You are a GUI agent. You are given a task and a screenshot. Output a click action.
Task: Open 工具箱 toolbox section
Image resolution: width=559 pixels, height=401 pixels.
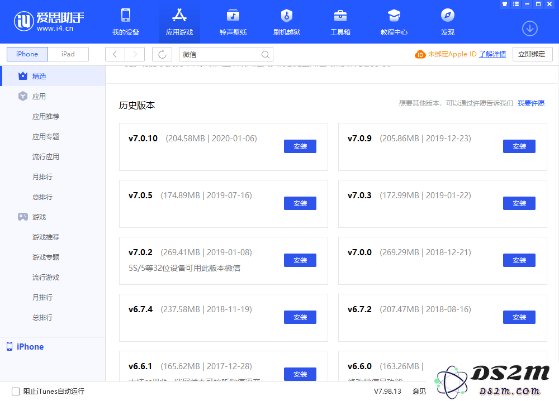(x=340, y=22)
